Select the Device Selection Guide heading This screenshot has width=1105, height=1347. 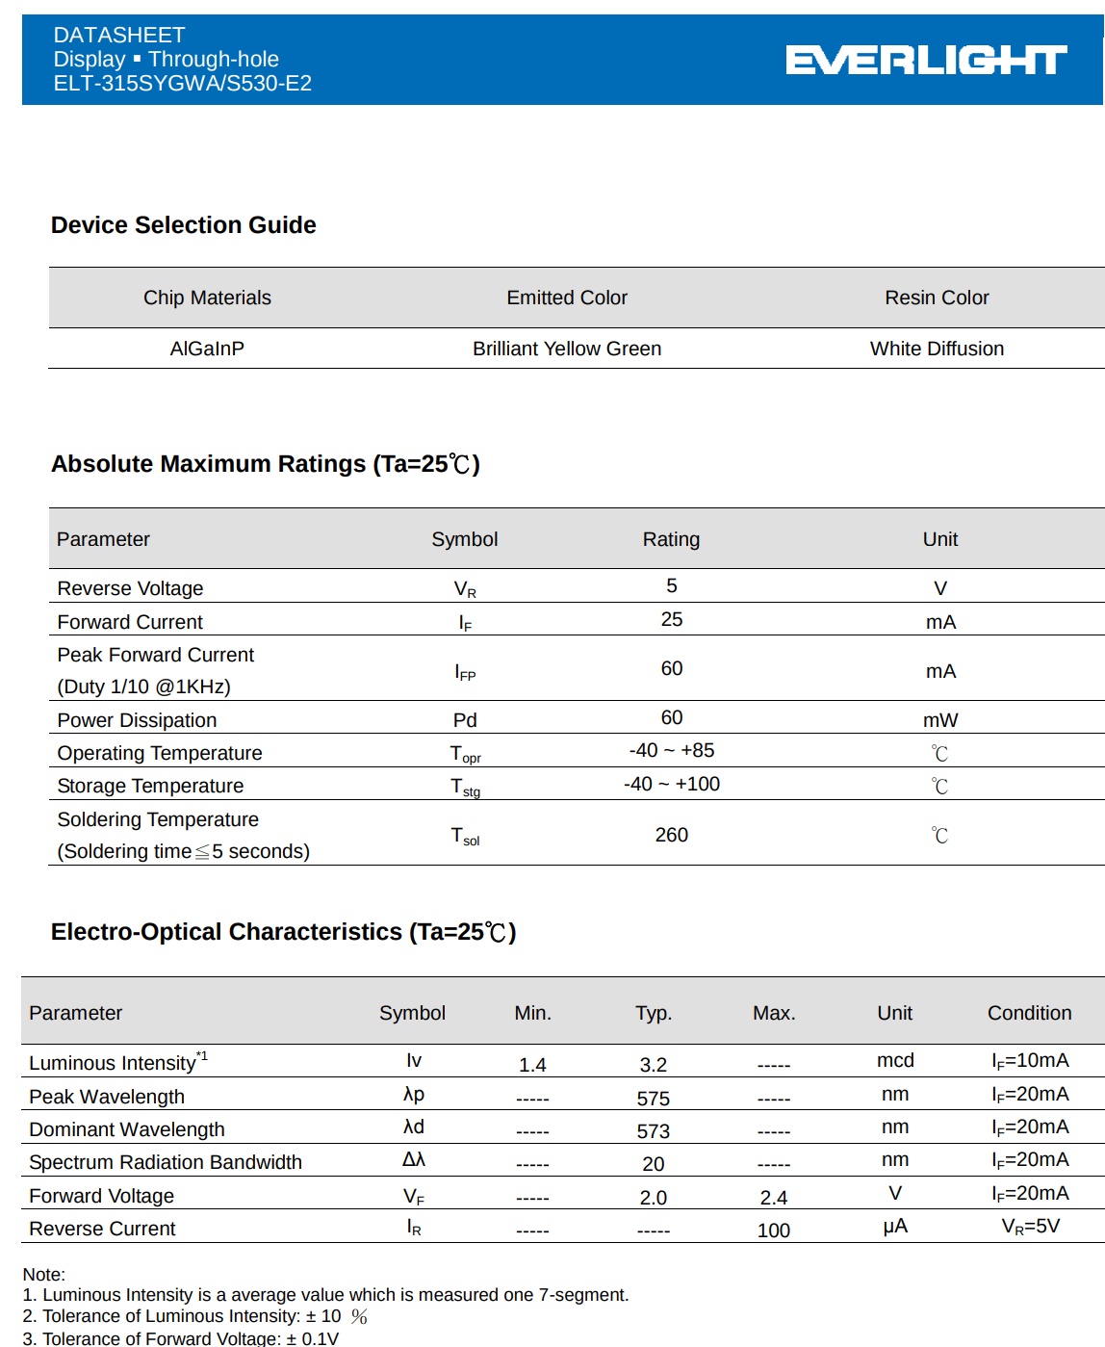coord(184,225)
